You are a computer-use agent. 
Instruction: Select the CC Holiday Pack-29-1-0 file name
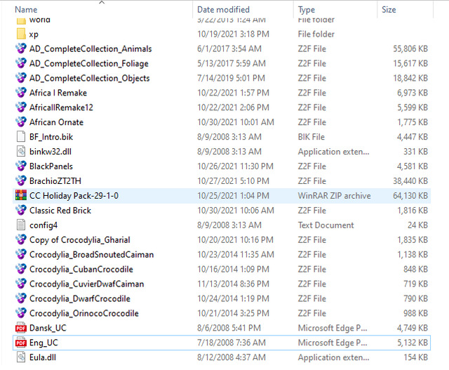[x=74, y=195]
